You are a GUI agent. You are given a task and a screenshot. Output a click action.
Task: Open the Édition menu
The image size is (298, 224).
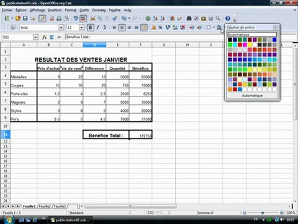click(x=21, y=10)
